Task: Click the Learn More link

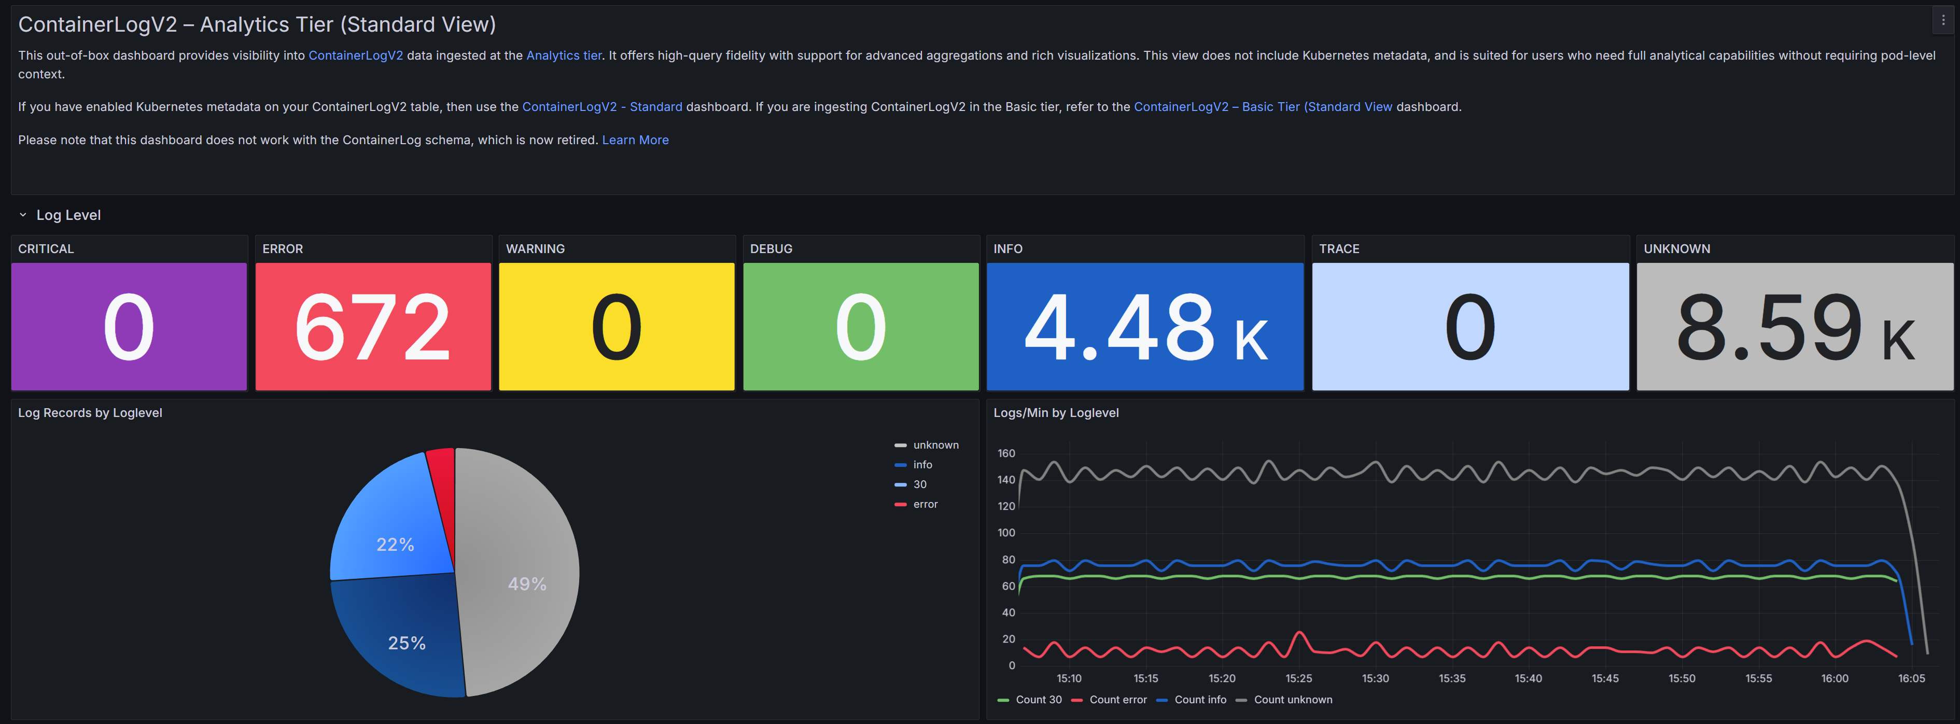Action: (635, 140)
